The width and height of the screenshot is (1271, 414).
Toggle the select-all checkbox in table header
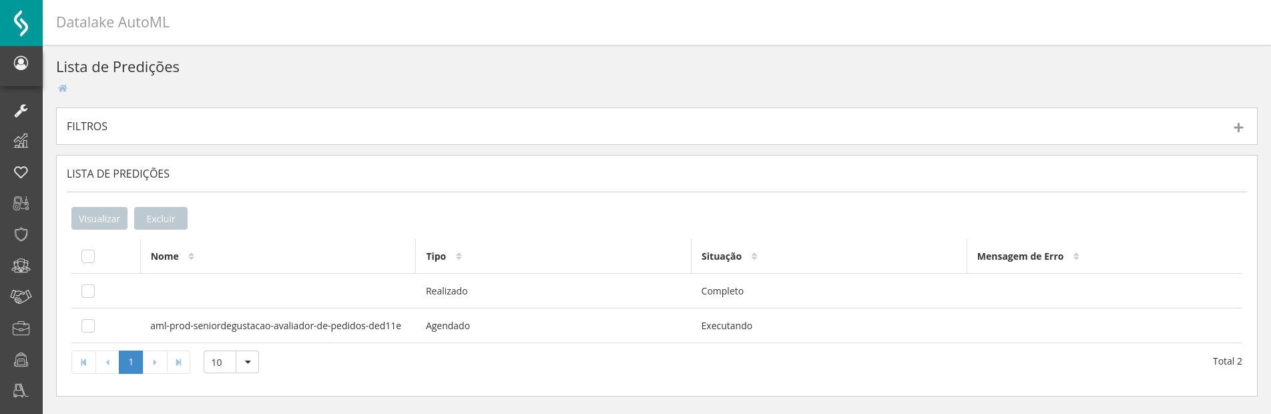(88, 256)
